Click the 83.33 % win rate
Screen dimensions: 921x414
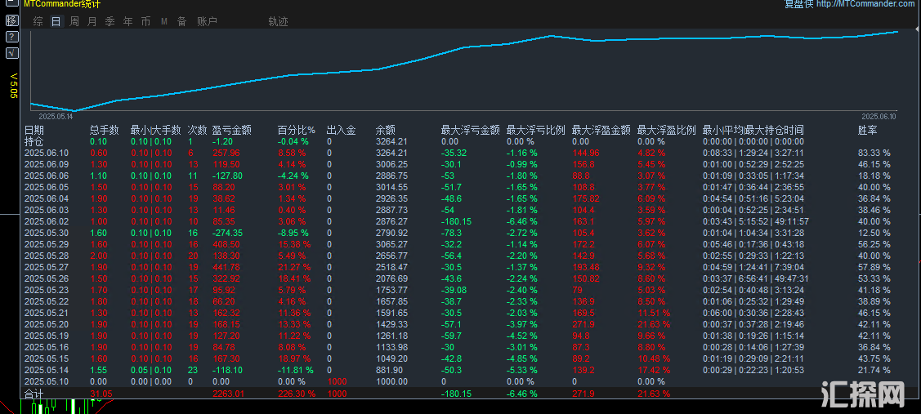point(874,153)
